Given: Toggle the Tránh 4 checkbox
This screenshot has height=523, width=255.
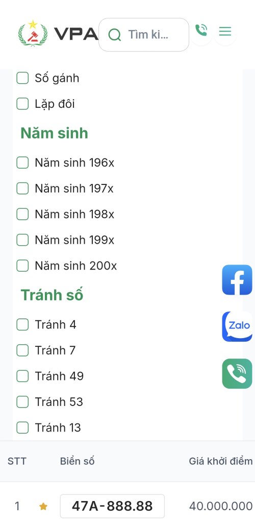Looking at the screenshot, I should [x=22, y=324].
